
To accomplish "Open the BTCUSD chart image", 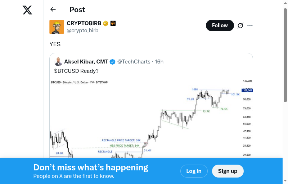I will coord(151,118).
